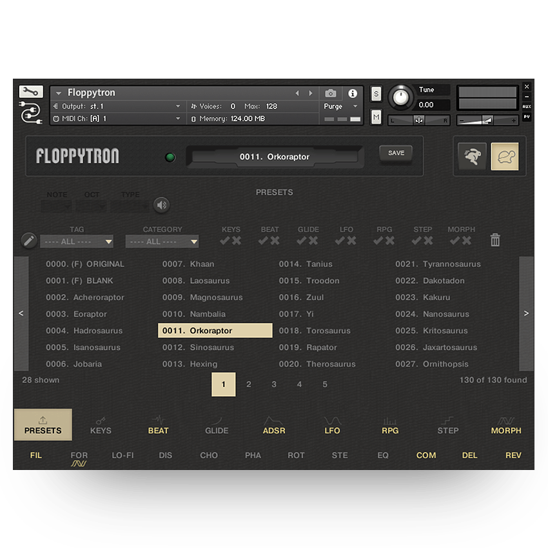
Task: Select next instrument with right arrow
Action: coord(310,93)
